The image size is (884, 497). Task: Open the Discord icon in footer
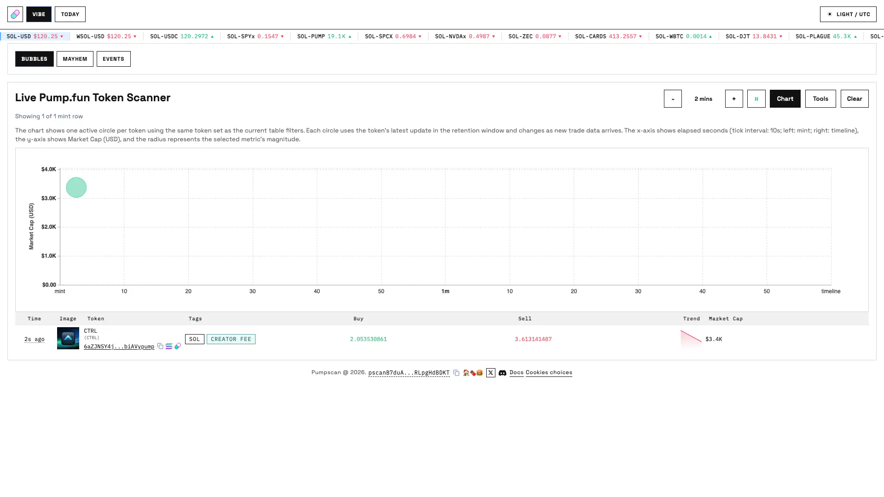pyautogui.click(x=503, y=373)
